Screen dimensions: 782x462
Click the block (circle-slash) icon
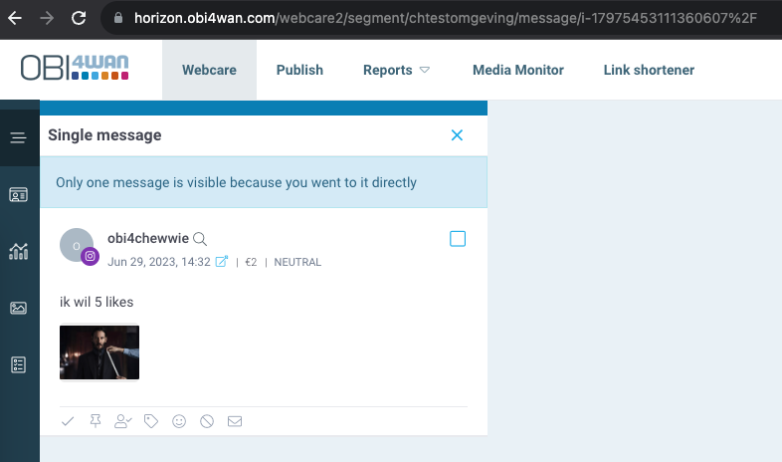click(207, 421)
